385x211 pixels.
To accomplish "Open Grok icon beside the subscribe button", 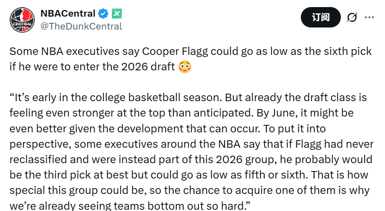I will pos(352,17).
